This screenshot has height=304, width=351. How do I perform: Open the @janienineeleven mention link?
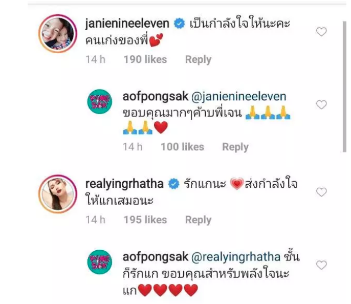click(238, 97)
